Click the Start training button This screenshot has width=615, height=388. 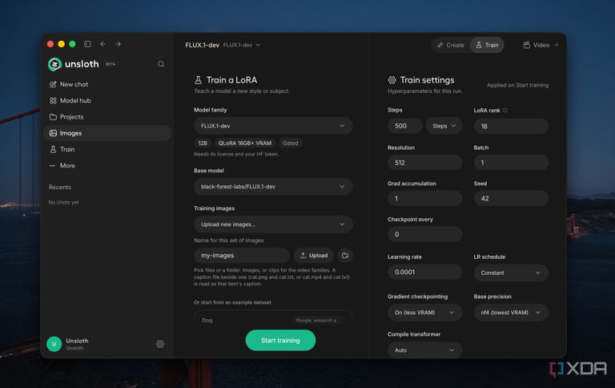280,340
